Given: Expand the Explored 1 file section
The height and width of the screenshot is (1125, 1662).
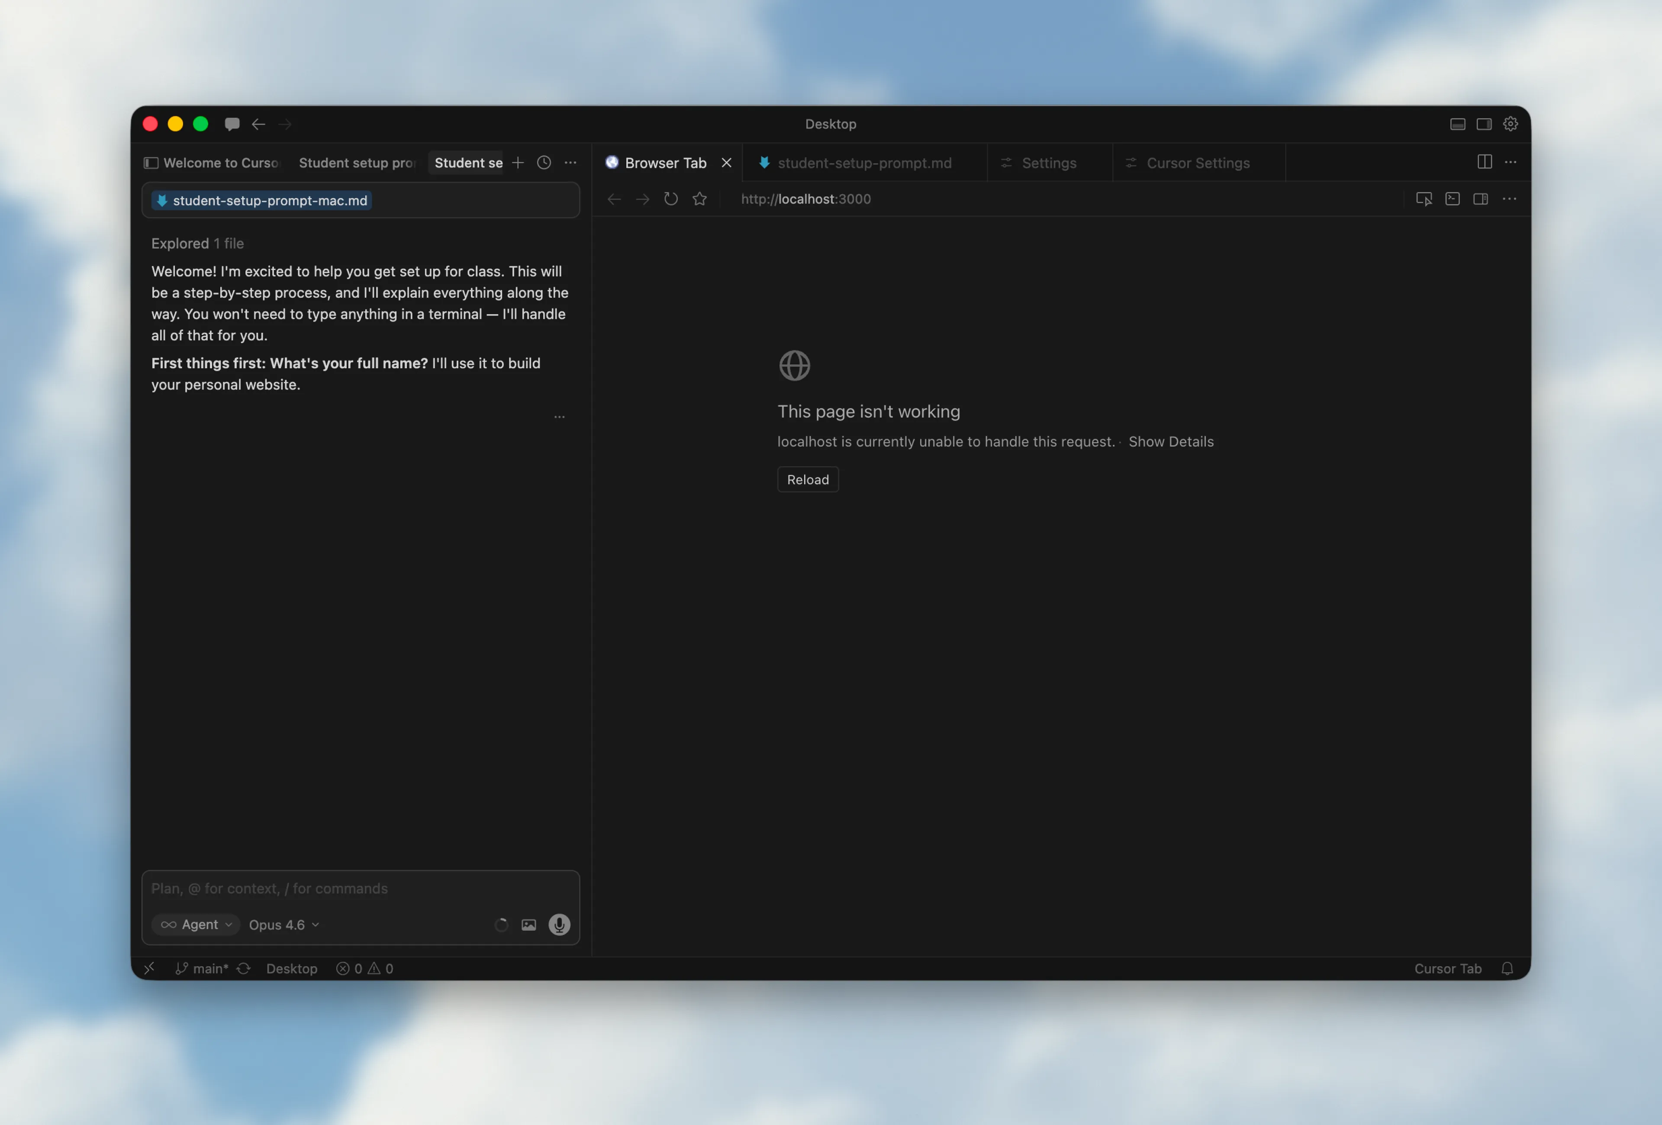Looking at the screenshot, I should click(x=197, y=244).
